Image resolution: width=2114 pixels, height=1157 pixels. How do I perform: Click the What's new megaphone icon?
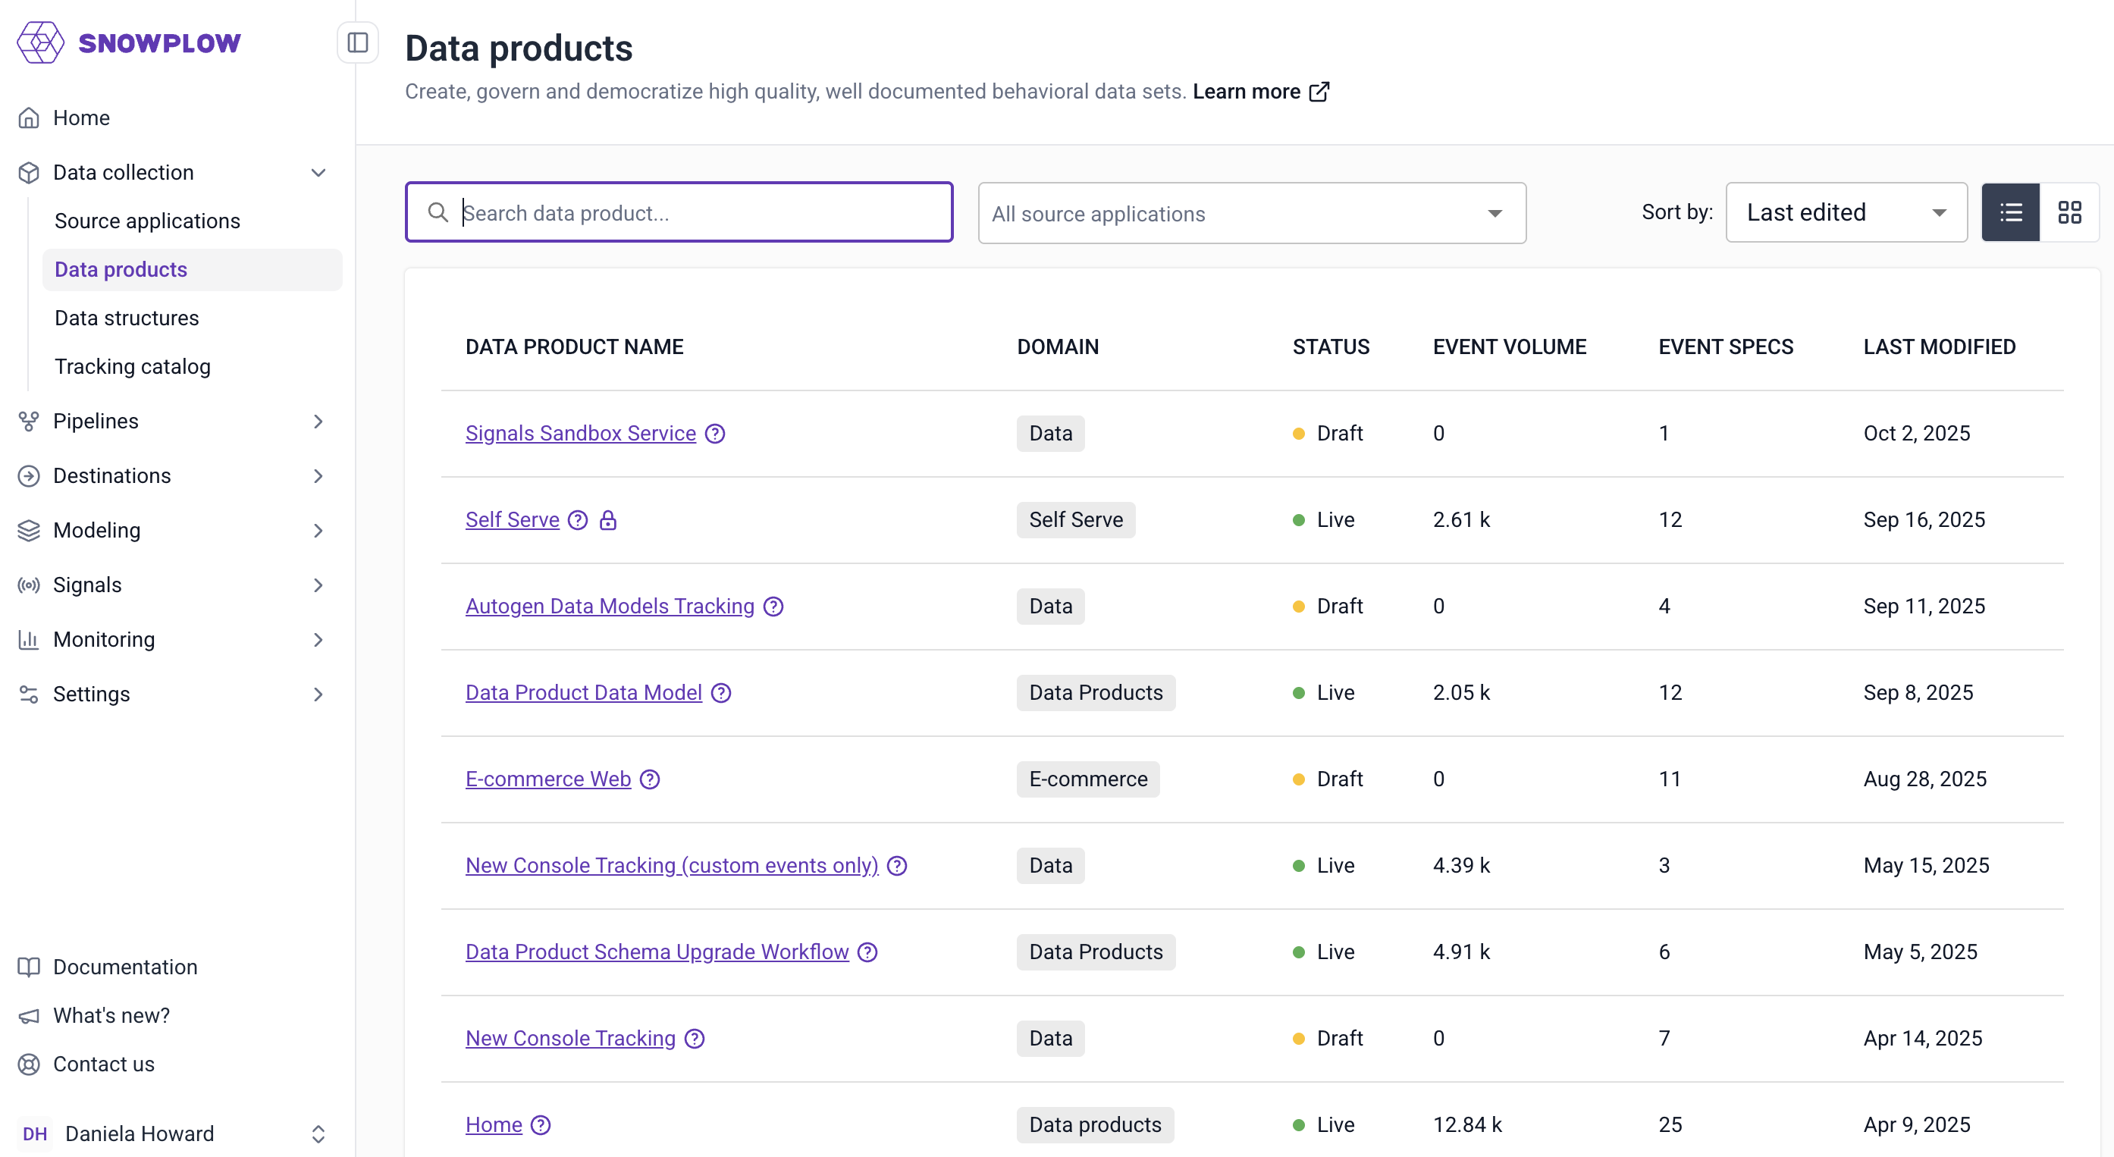tap(29, 1016)
